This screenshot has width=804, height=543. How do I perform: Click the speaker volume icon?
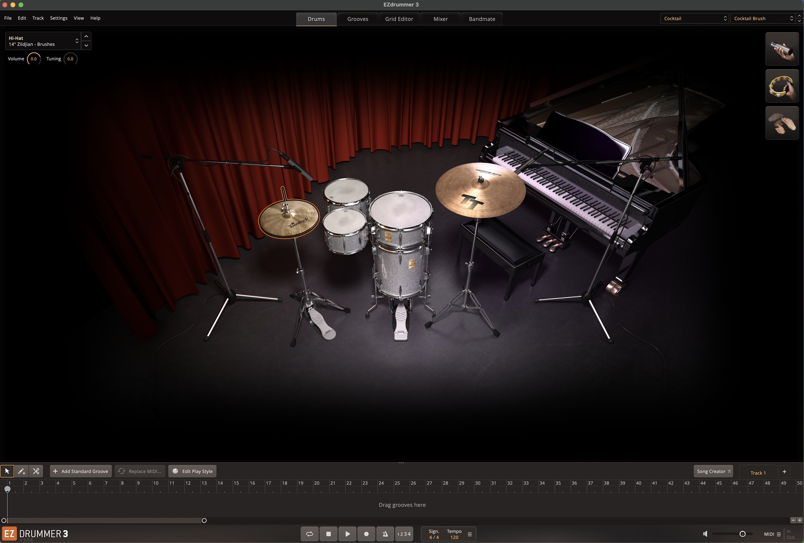(705, 534)
